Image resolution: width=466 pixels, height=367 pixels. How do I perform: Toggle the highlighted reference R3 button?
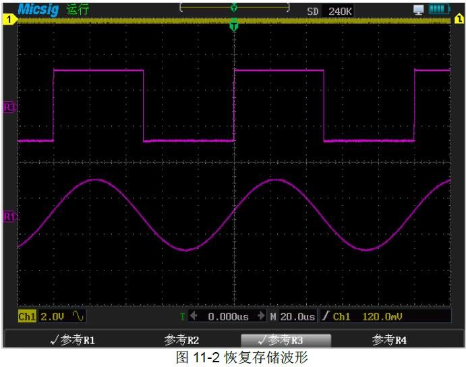[x=286, y=339]
